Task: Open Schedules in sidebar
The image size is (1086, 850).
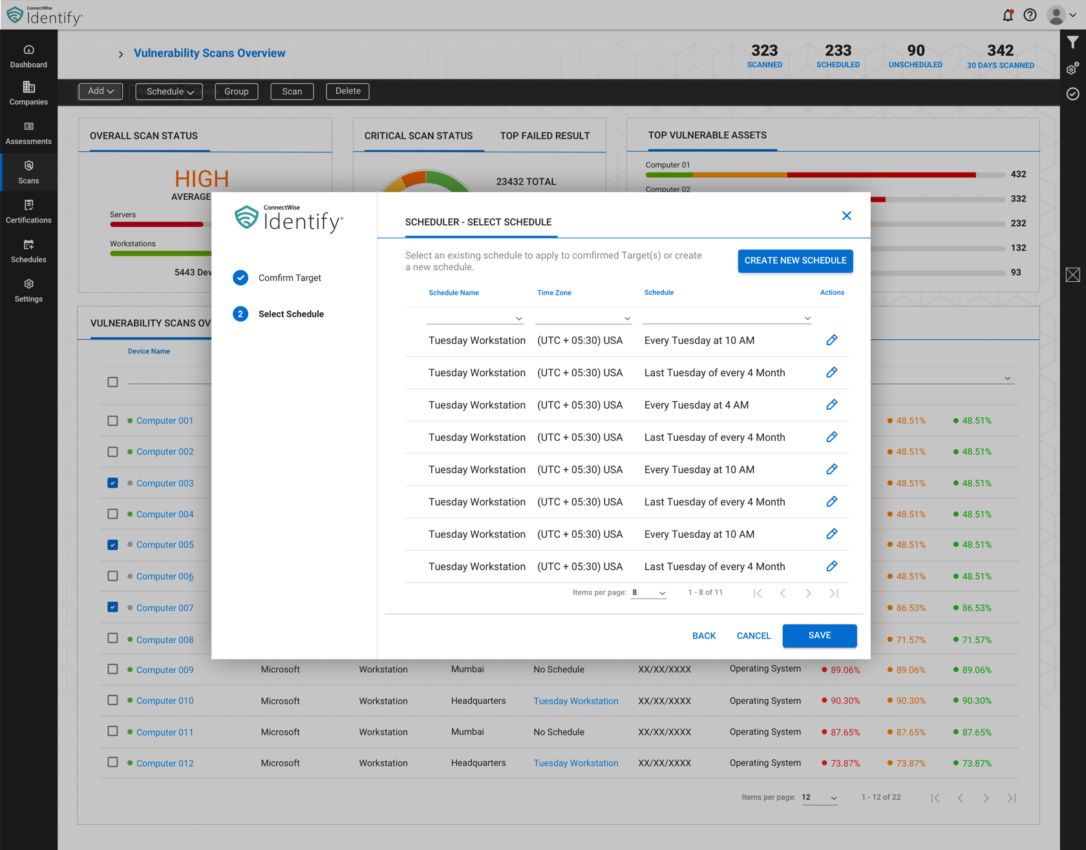Action: click(28, 251)
